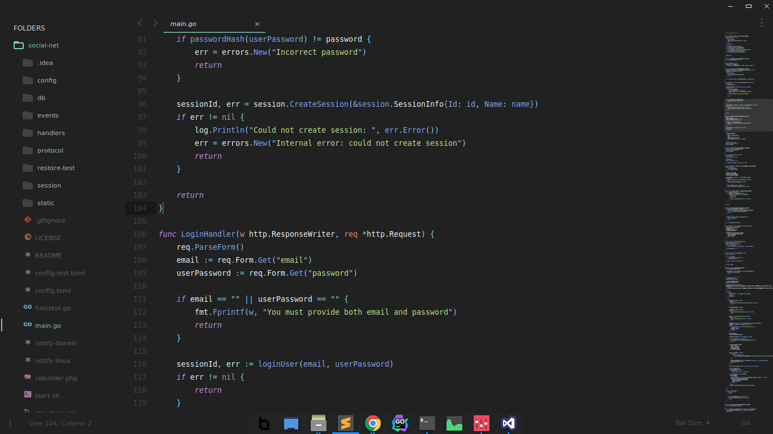The height and width of the screenshot is (434, 773).
Task: Open the README file
Action: click(x=48, y=255)
